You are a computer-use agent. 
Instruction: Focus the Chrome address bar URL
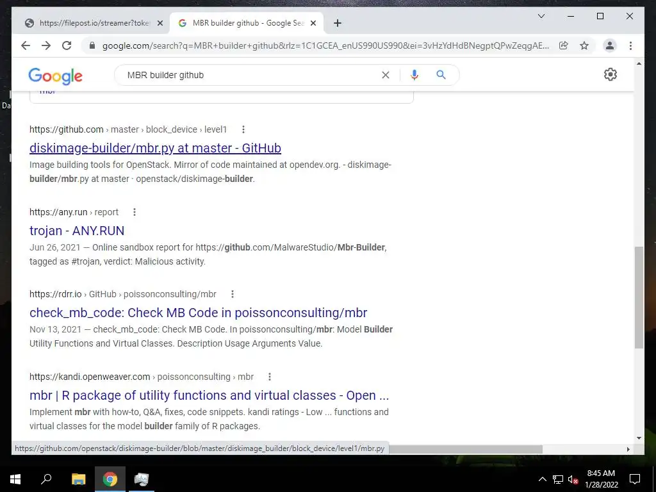click(325, 45)
